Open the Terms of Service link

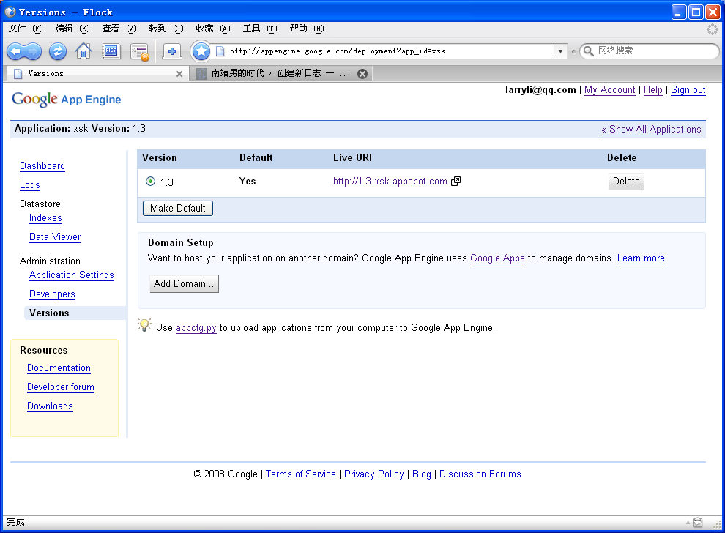[x=300, y=474]
